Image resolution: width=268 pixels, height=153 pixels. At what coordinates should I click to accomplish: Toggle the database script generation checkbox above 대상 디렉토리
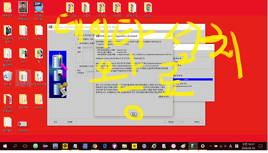tap(79, 66)
